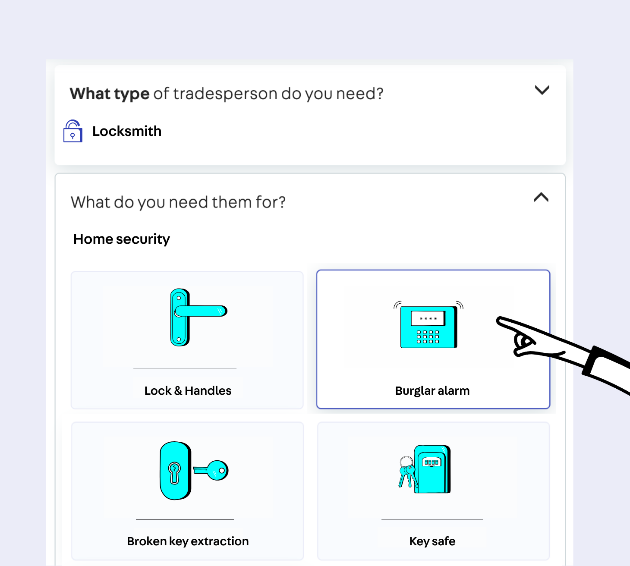
Task: Click the pointing hand illustration
Action: click(x=561, y=349)
